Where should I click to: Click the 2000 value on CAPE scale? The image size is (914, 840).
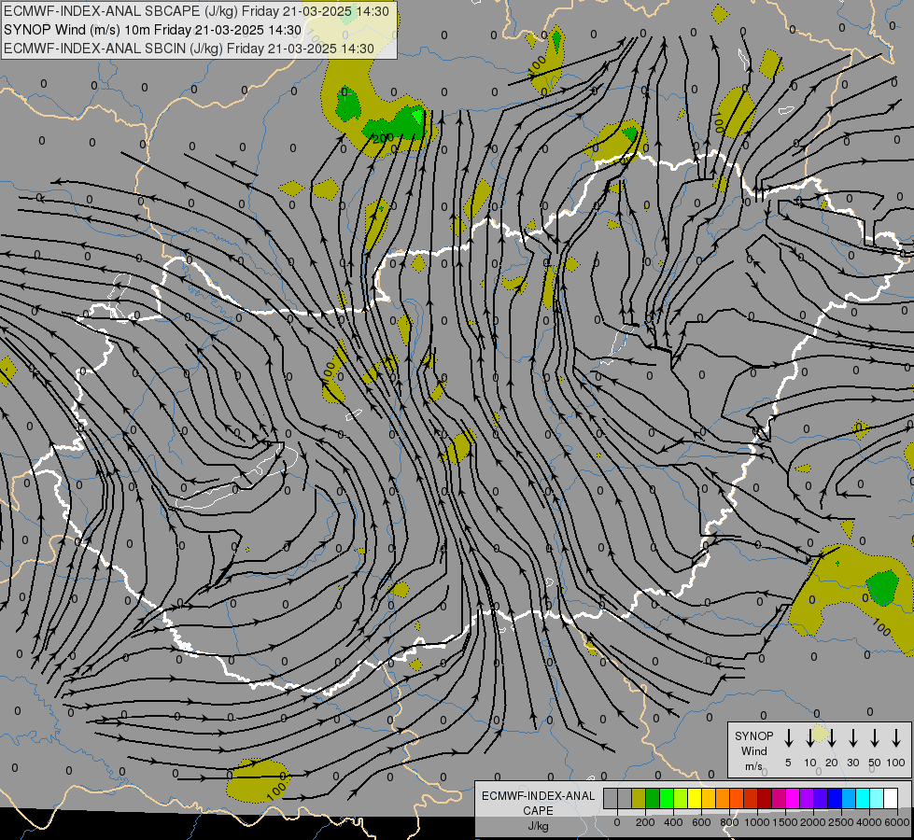813,822
